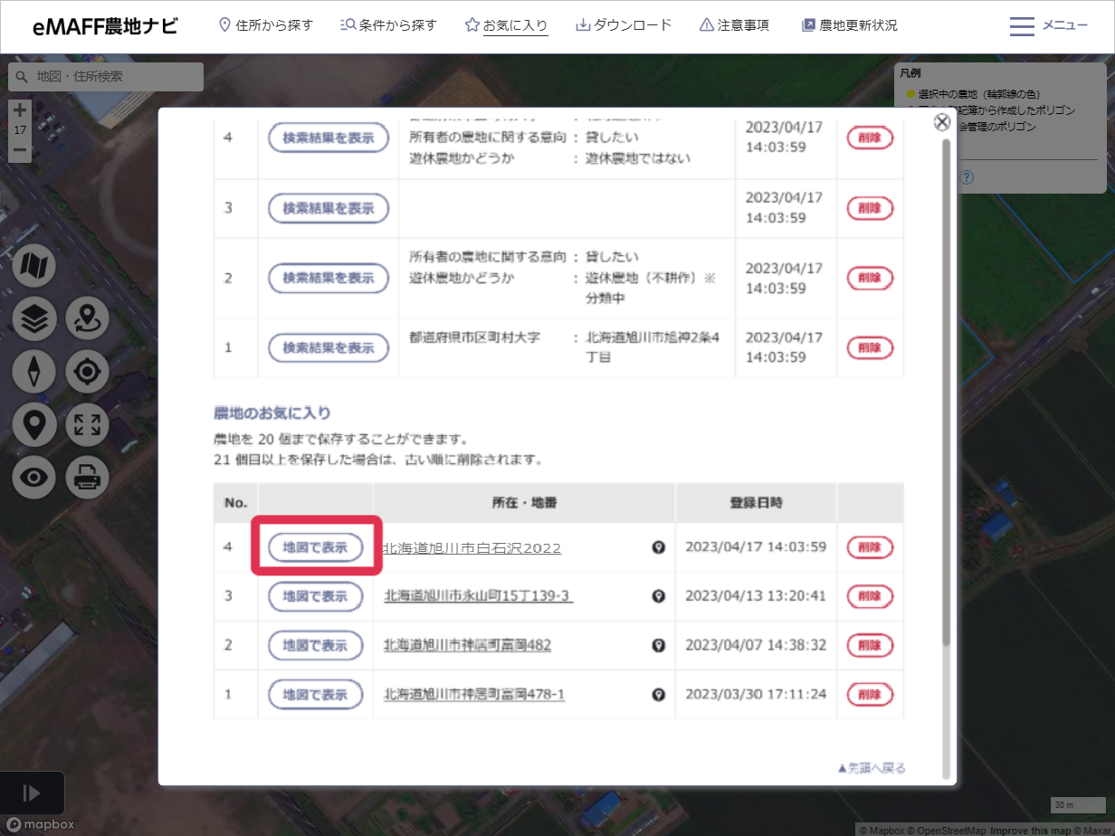This screenshot has width=1115, height=836.
Task: Click pin icon beside 北海道旭川市白石沢2022
Action: click(659, 547)
